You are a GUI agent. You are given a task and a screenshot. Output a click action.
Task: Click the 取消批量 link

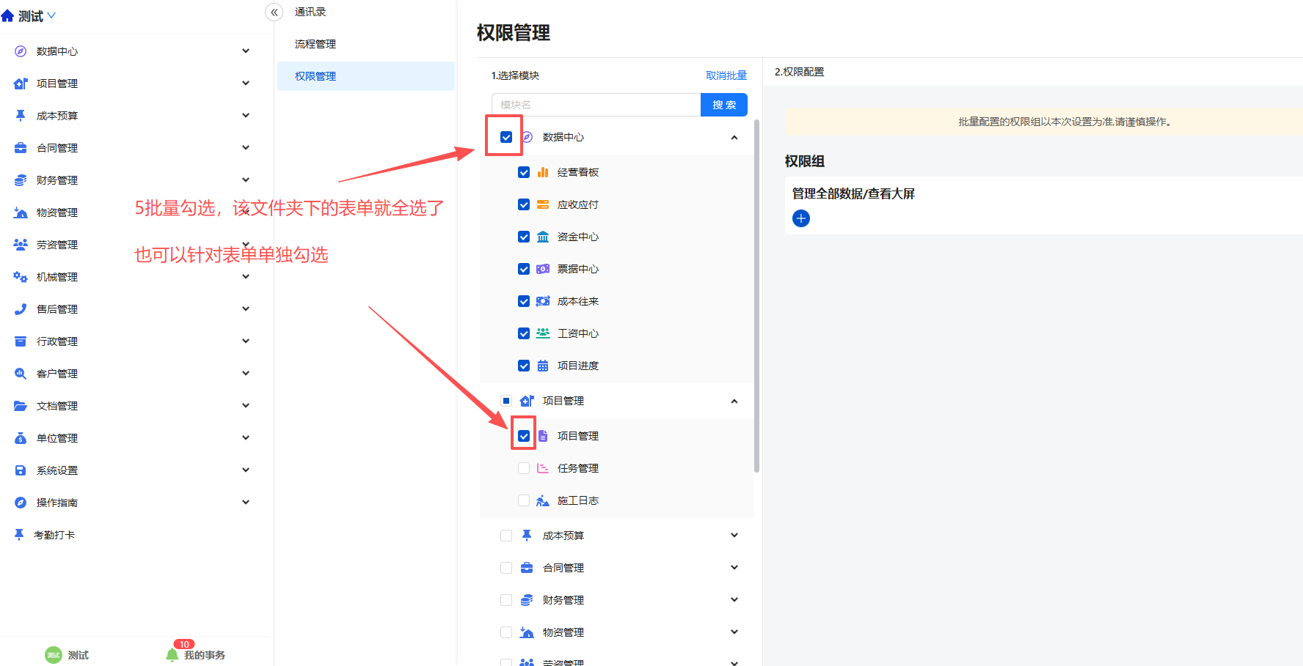point(726,75)
